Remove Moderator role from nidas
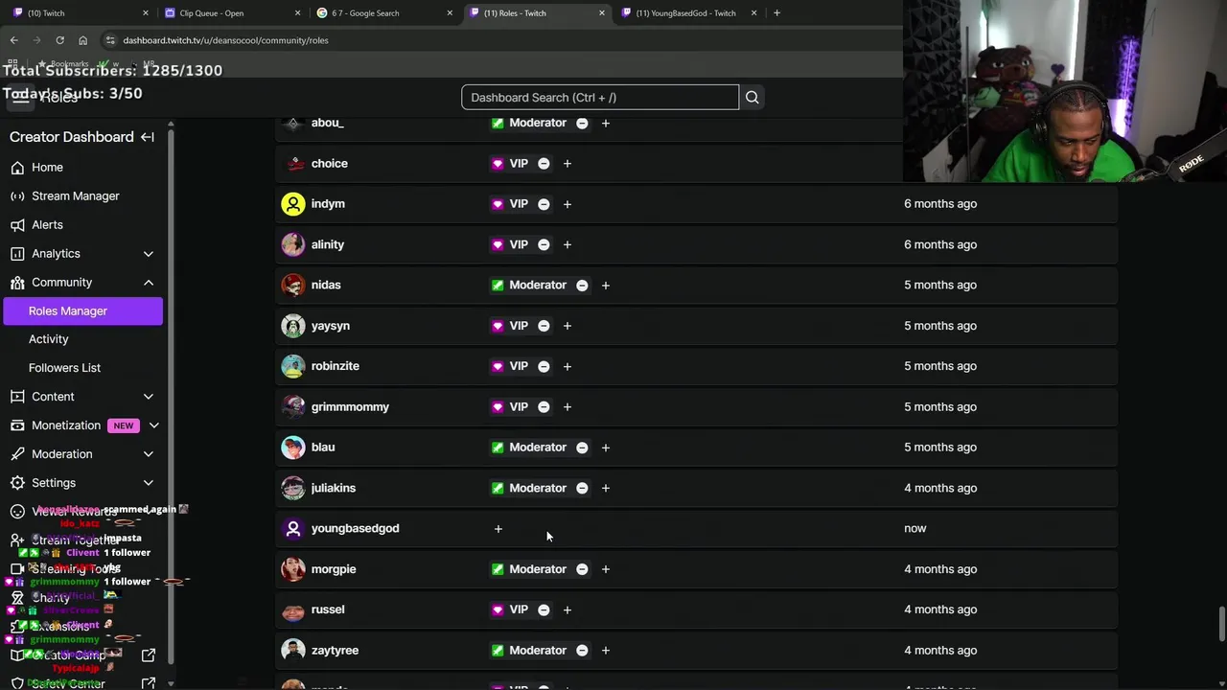 pos(582,286)
